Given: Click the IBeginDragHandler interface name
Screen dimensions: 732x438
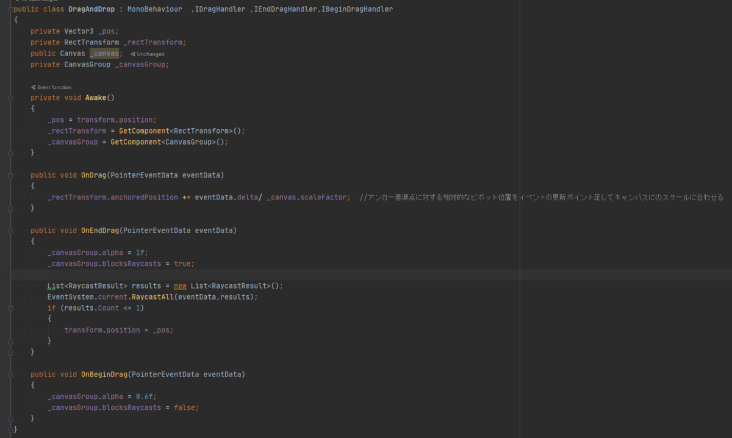Looking at the screenshot, I should coord(357,10).
